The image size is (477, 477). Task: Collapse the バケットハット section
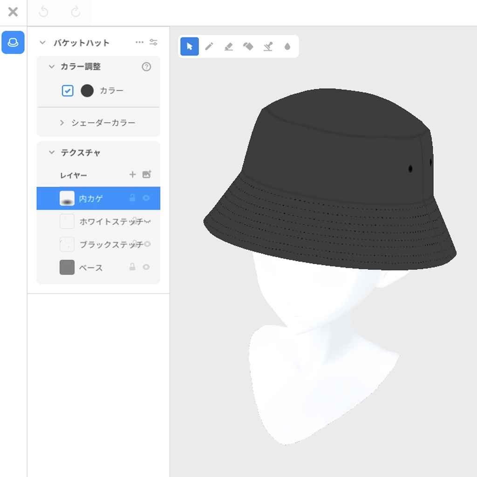click(42, 42)
